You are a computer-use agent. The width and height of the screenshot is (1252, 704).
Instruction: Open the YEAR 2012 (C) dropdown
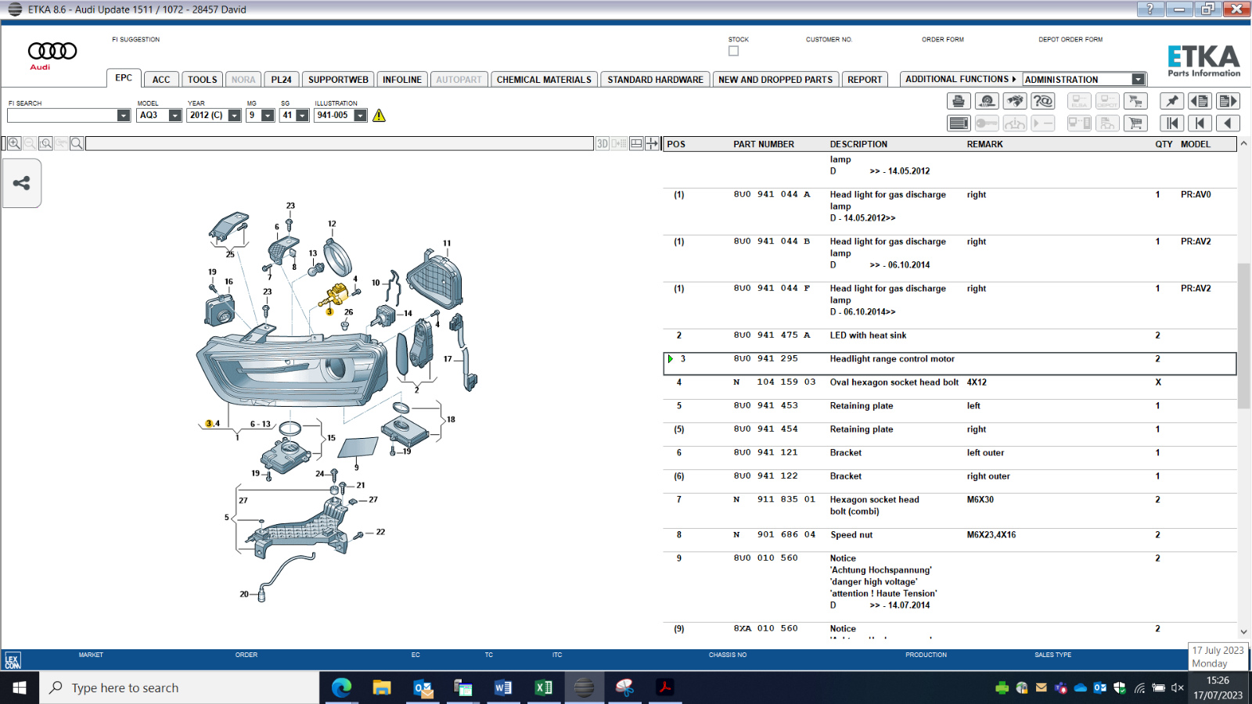234,116
